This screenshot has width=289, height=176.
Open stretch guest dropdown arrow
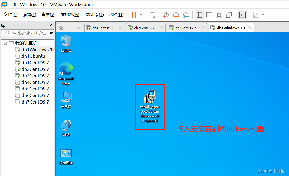point(263,15)
